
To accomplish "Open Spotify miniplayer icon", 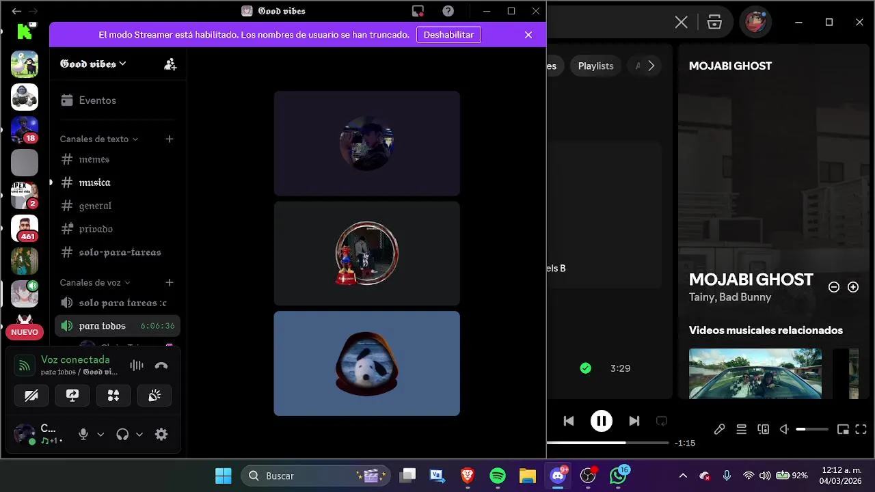I will pos(843,429).
